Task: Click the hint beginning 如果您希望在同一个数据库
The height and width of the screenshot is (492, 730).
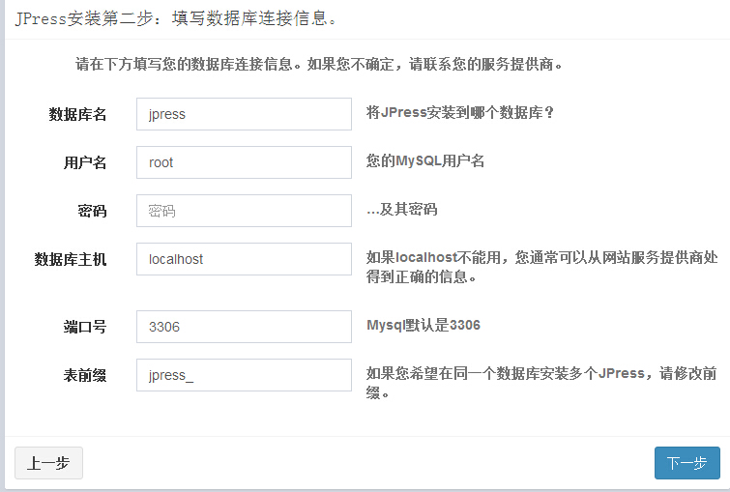Action: coord(541,383)
